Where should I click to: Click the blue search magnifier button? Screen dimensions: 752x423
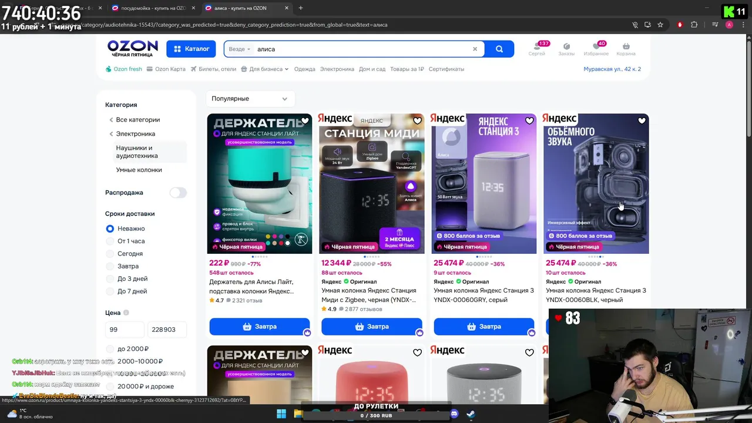[499, 49]
